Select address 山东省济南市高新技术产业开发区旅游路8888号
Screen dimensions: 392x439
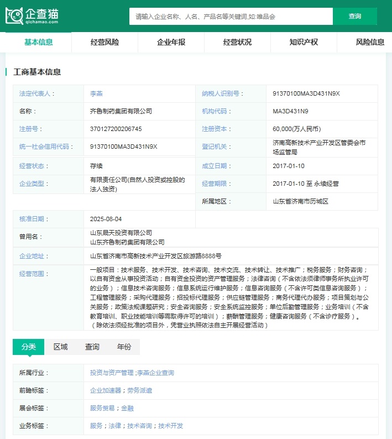tap(156, 256)
